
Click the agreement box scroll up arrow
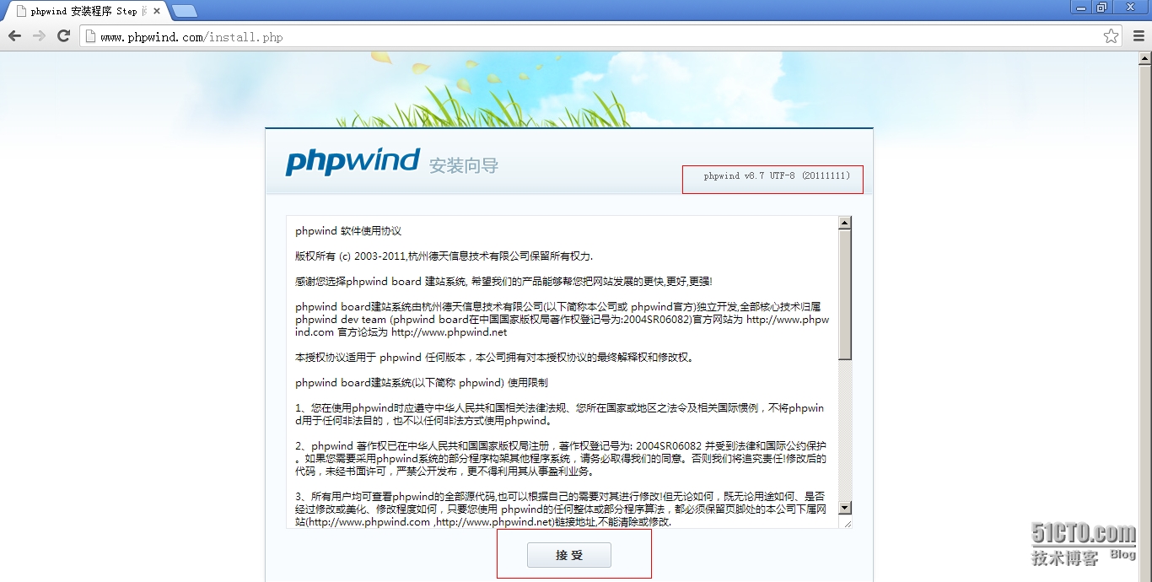point(845,223)
